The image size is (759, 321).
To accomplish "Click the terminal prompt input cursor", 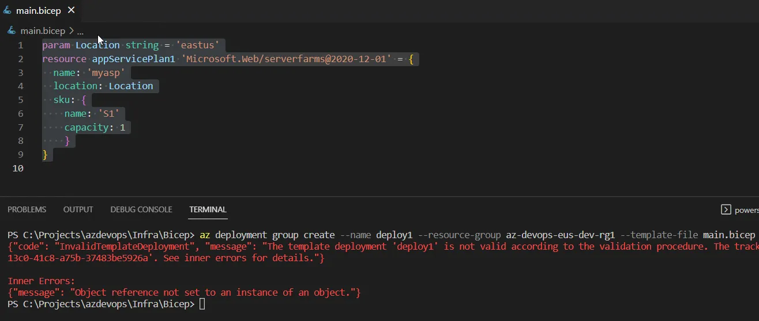I will point(202,304).
